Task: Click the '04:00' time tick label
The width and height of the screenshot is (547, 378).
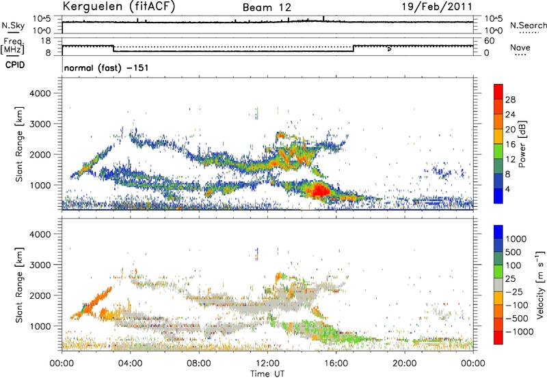Action: [x=130, y=364]
